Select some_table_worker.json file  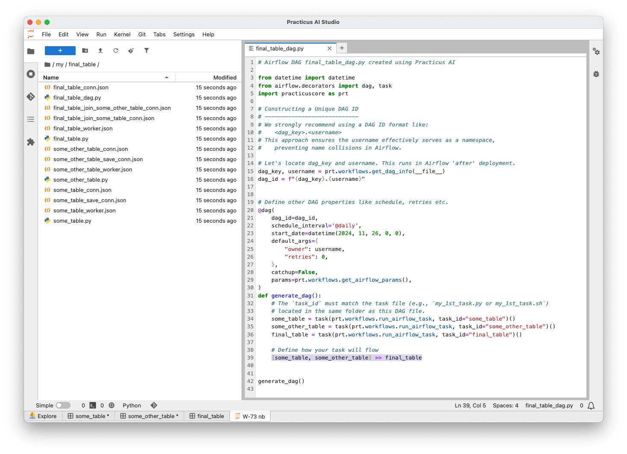(140, 210)
